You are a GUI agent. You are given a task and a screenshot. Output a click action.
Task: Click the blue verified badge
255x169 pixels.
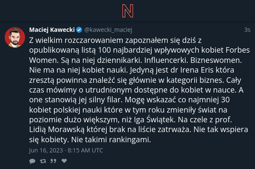tap(79, 30)
